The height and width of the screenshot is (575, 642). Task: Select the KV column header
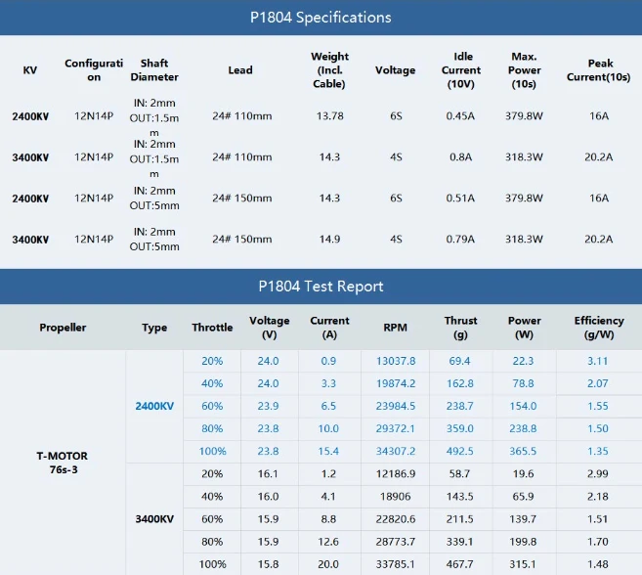coord(30,70)
